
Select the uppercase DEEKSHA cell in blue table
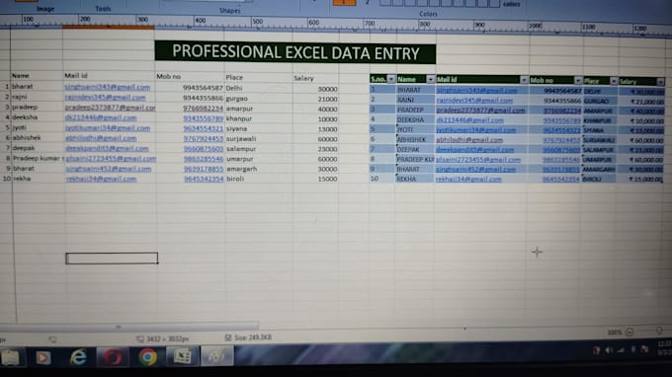(410, 119)
